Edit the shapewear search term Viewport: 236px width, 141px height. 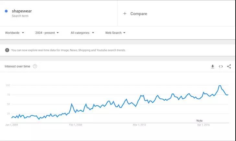(22, 11)
